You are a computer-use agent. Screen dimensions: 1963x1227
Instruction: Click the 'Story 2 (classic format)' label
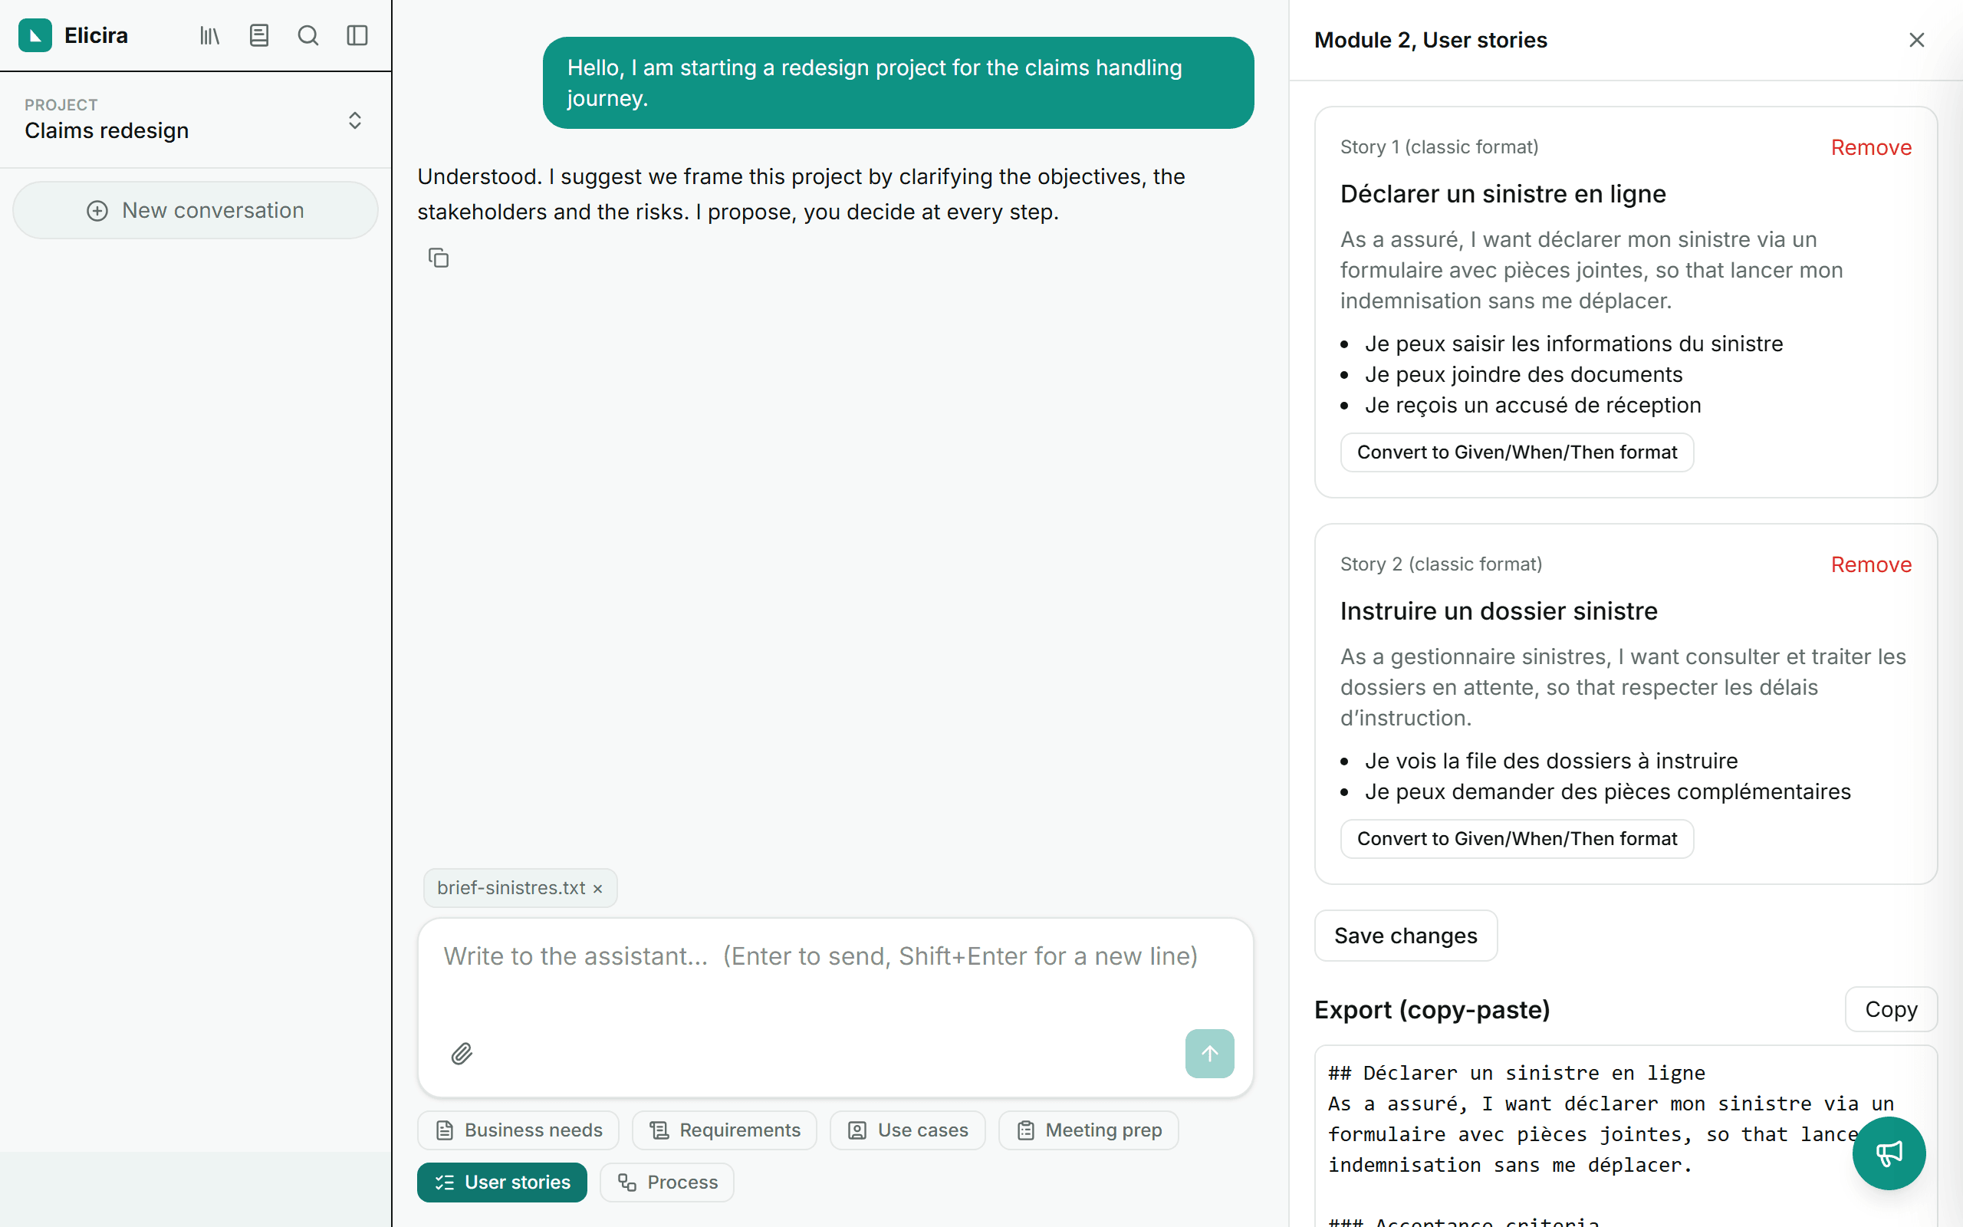(1441, 564)
